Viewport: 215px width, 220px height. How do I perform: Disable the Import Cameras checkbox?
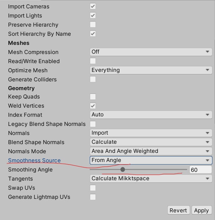tap(93, 6)
